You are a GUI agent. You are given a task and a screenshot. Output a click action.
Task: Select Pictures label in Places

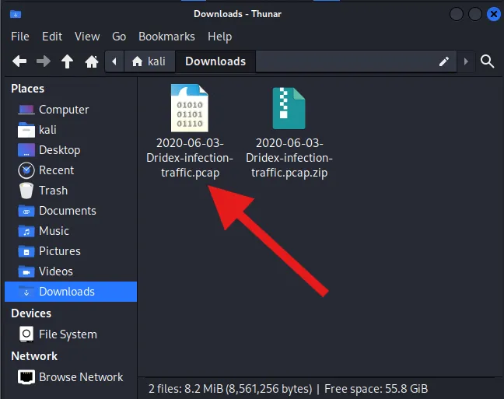click(x=59, y=251)
